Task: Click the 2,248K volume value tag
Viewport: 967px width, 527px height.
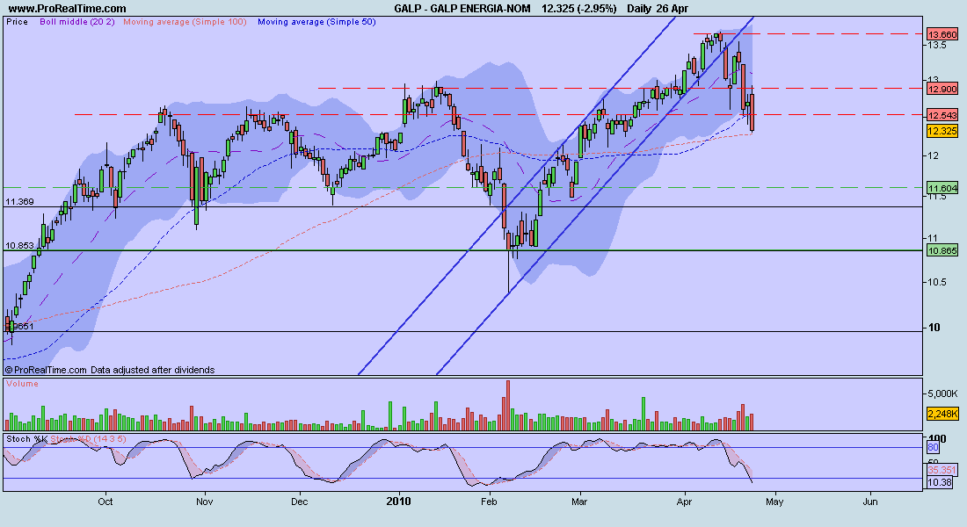Action: coord(943,414)
